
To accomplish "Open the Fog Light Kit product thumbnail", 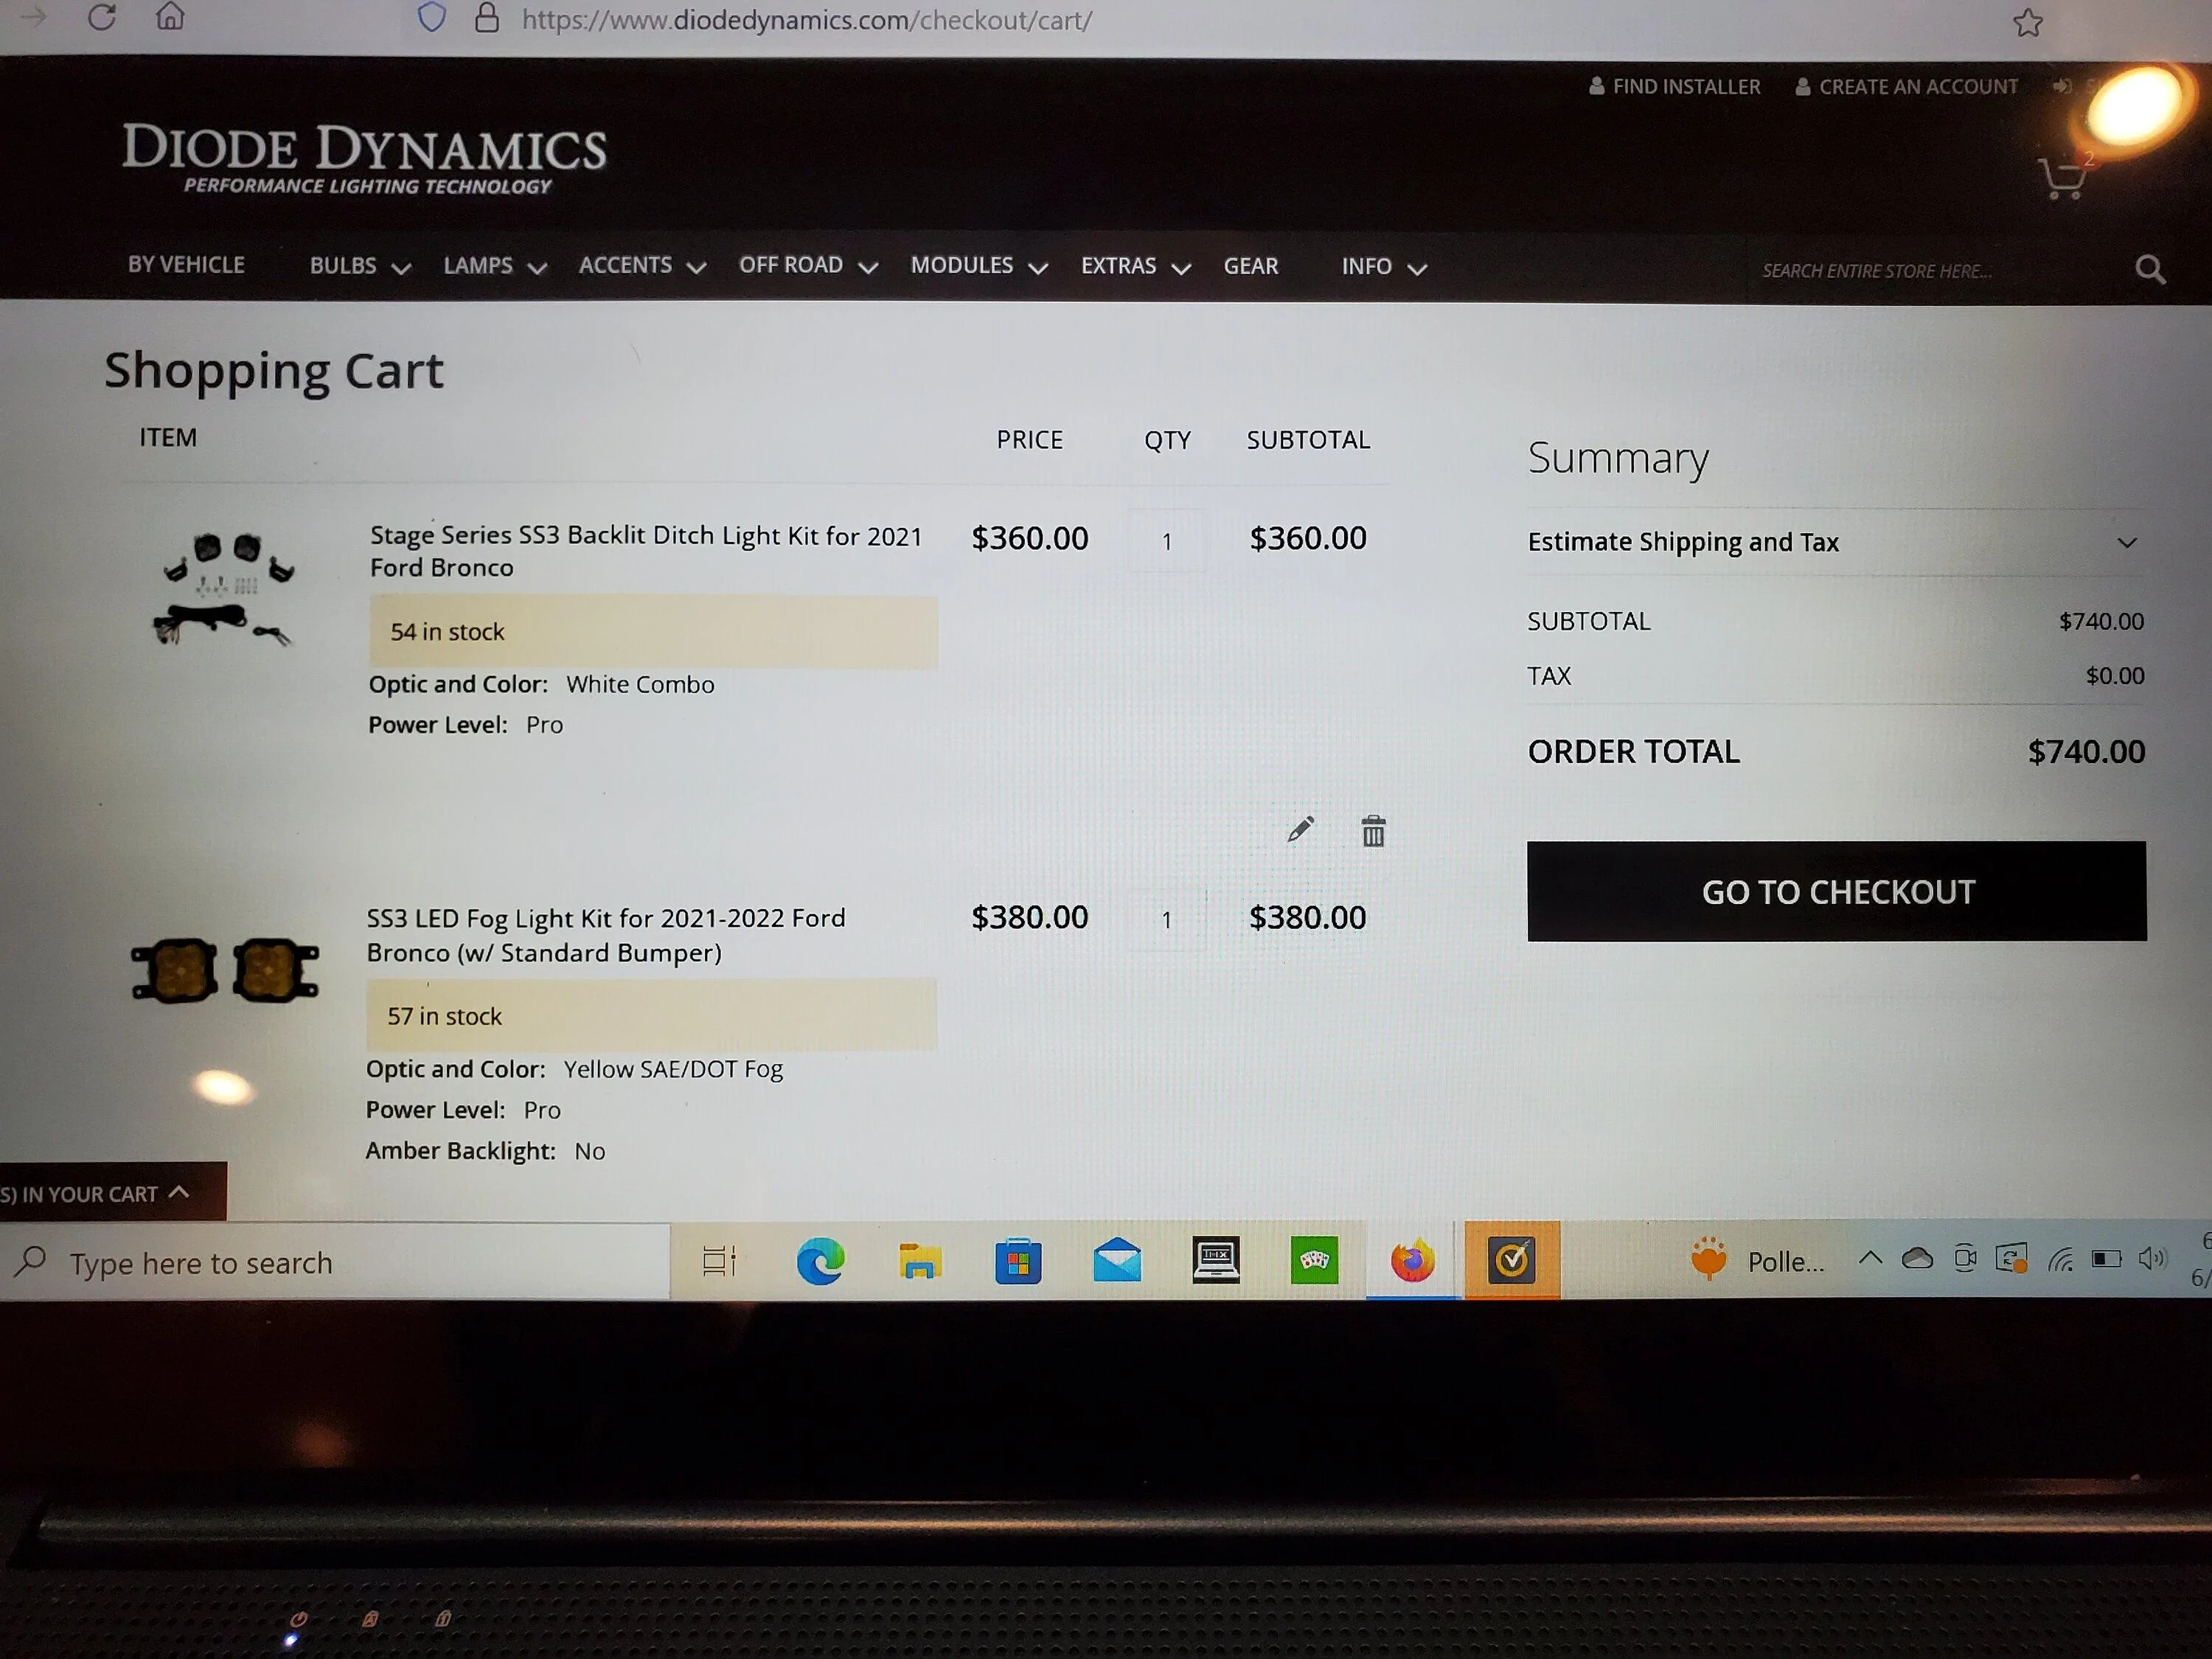I will pyautogui.click(x=225, y=969).
